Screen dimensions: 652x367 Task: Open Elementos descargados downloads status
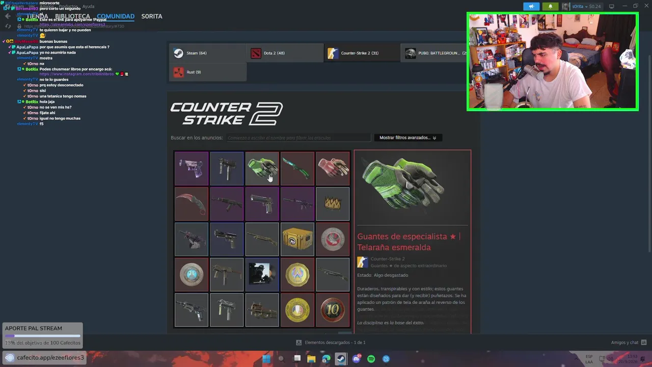coord(331,343)
